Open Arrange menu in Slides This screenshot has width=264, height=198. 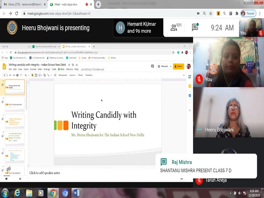point(47,69)
